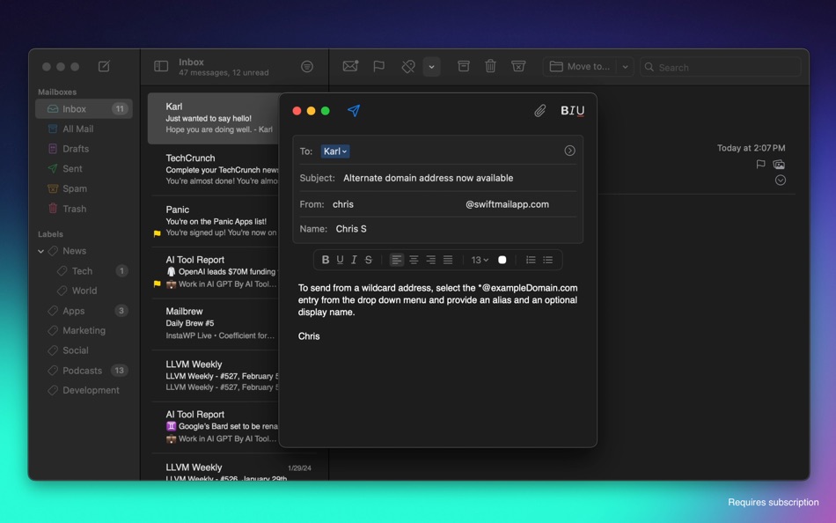Click the white text color swatch

[502, 260]
